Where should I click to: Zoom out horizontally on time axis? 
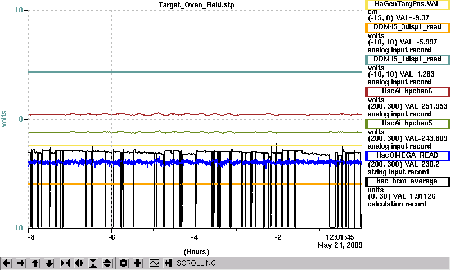click(79, 263)
